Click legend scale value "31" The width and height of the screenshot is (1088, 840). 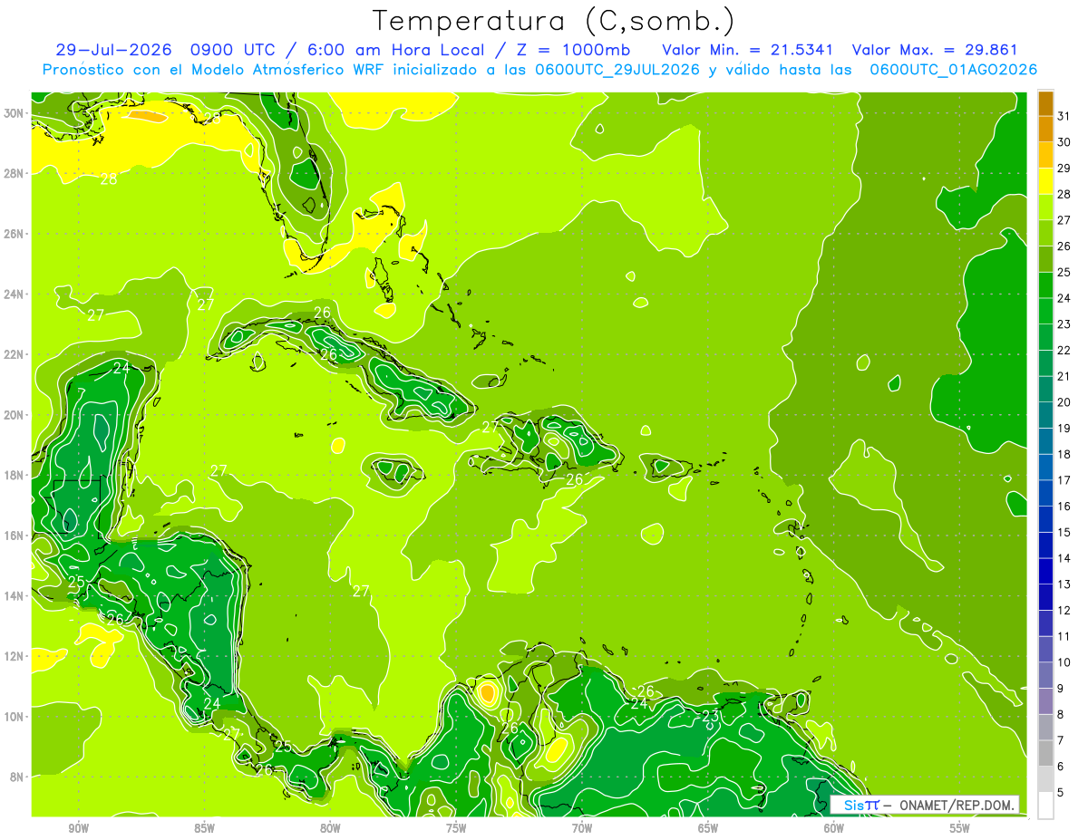(x=1064, y=115)
